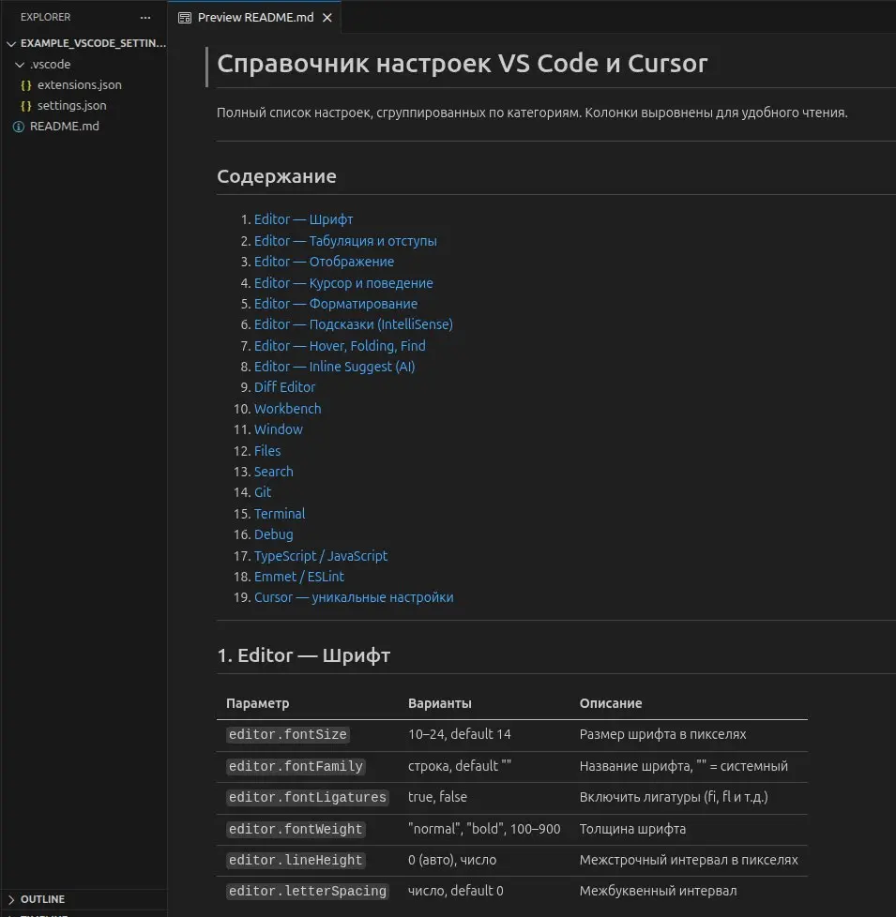Viewport: 896px width, 917px height.
Task: Follow the Editor — Курсор и поведение link
Action: point(343,283)
